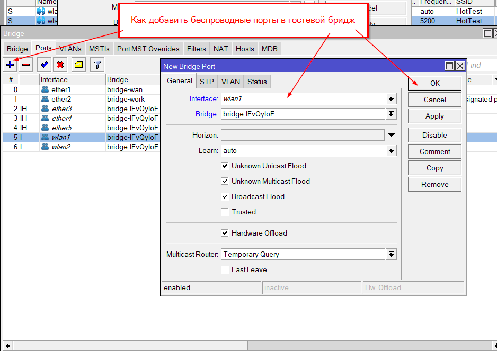This screenshot has height=351, width=497.
Task: Toggle Hardware Offload checkbox
Action: pos(225,233)
